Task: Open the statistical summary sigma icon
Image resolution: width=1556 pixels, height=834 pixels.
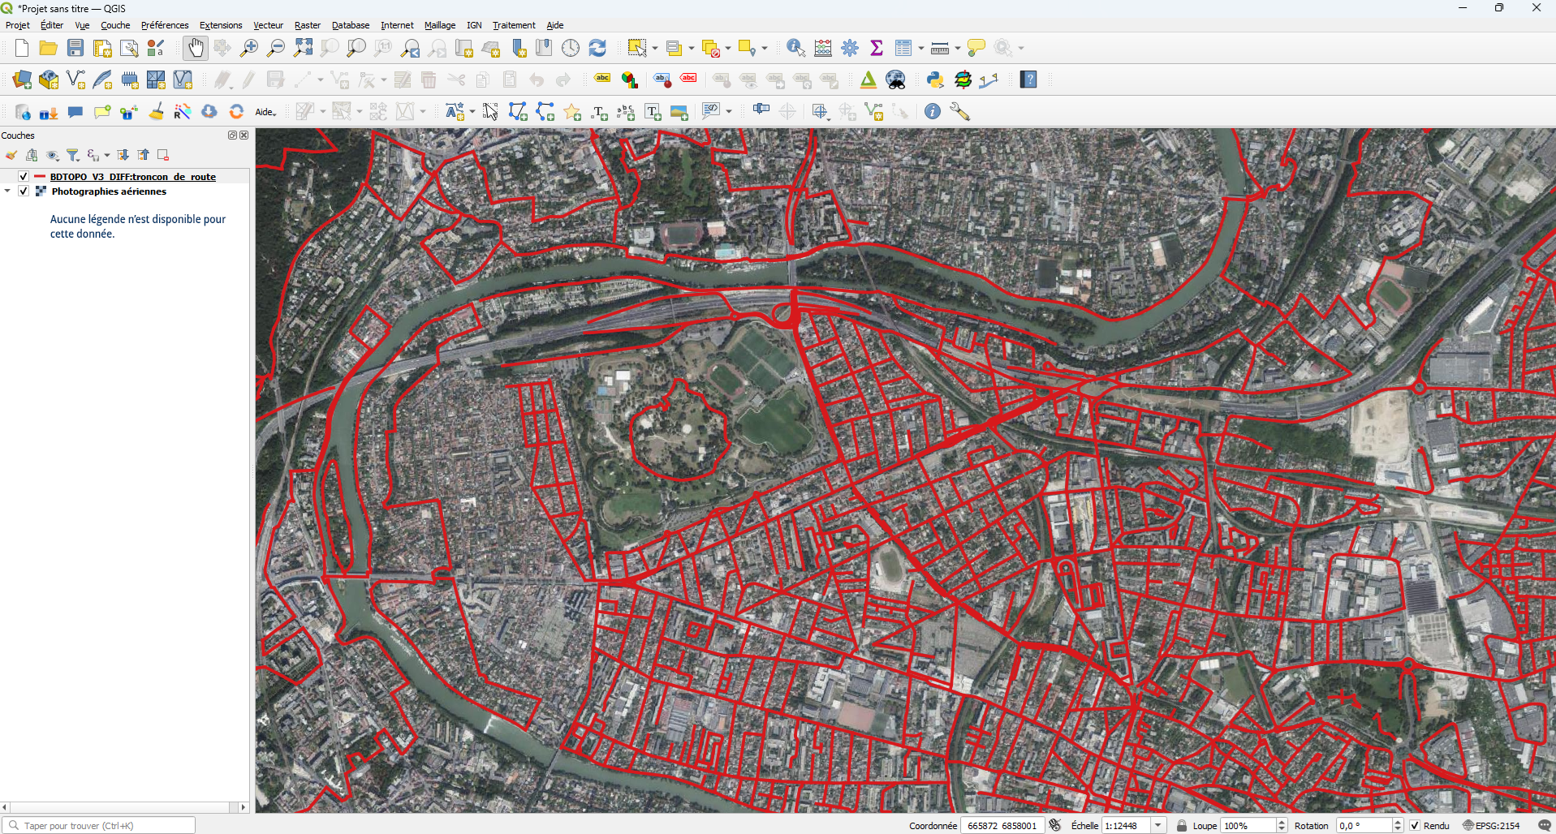Action: (877, 49)
